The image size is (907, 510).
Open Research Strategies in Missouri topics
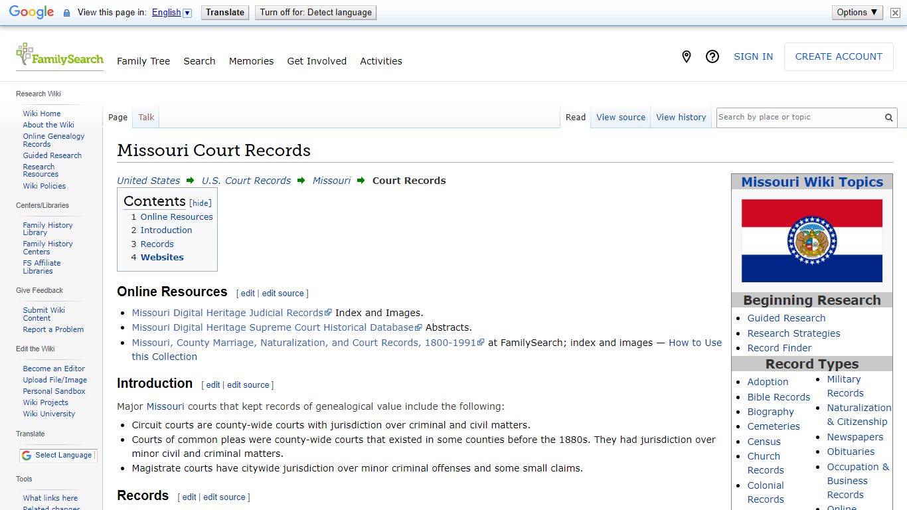(x=793, y=333)
